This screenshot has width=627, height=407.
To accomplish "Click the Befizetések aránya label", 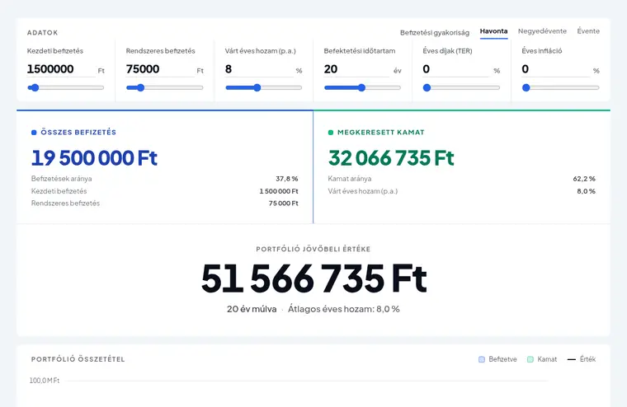I will pyautogui.click(x=62, y=179).
